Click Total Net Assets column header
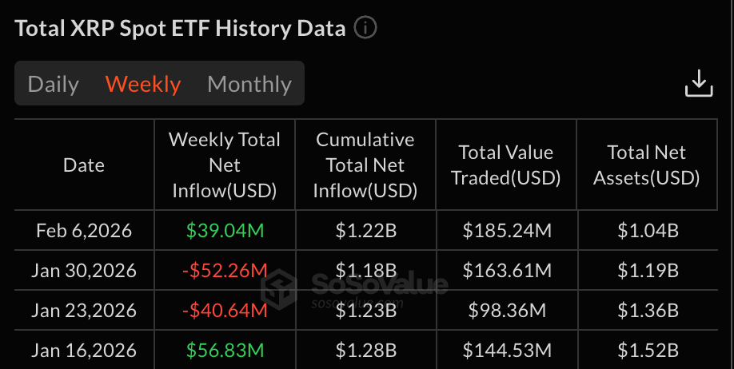 (x=647, y=165)
